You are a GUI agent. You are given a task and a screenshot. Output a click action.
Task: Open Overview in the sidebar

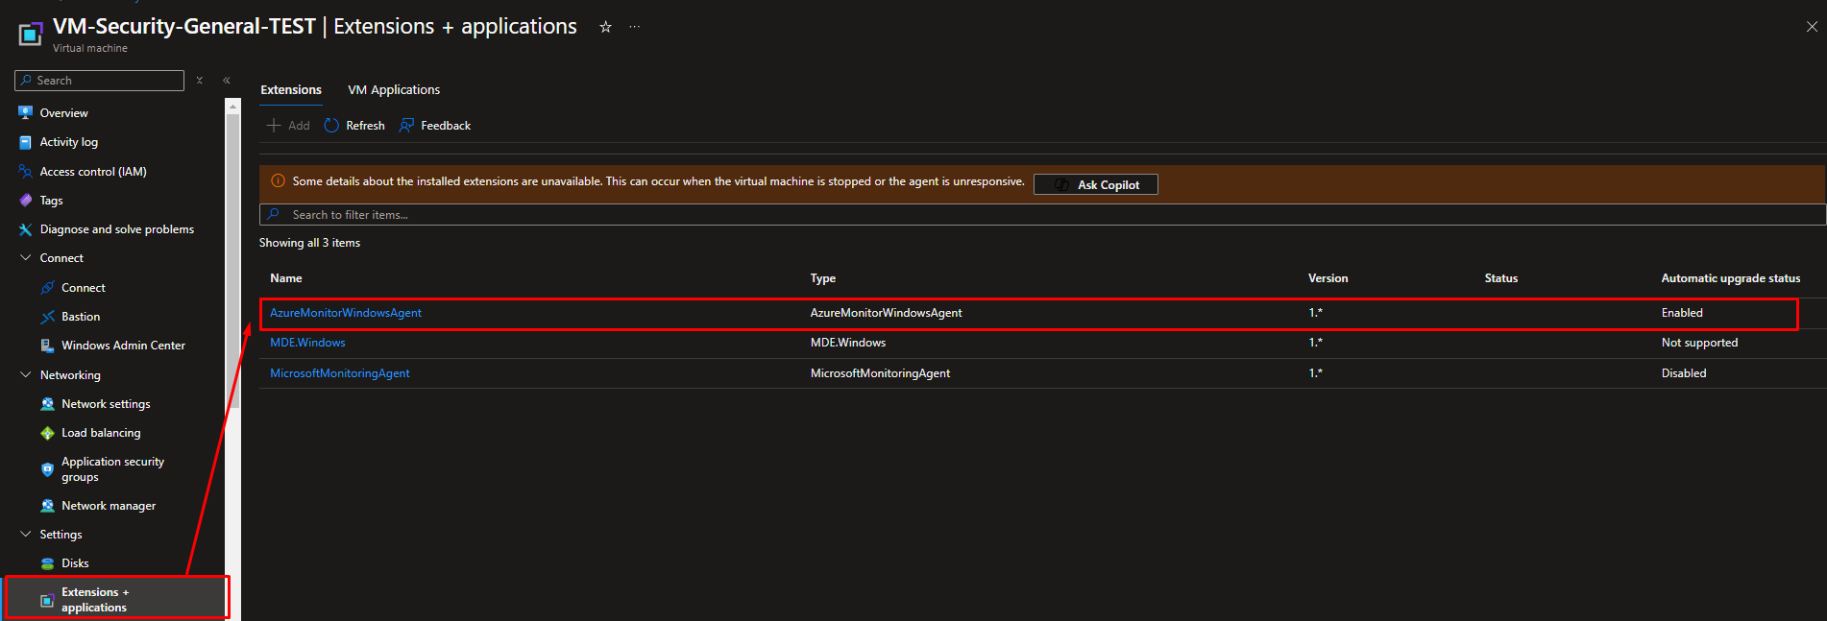tap(63, 113)
